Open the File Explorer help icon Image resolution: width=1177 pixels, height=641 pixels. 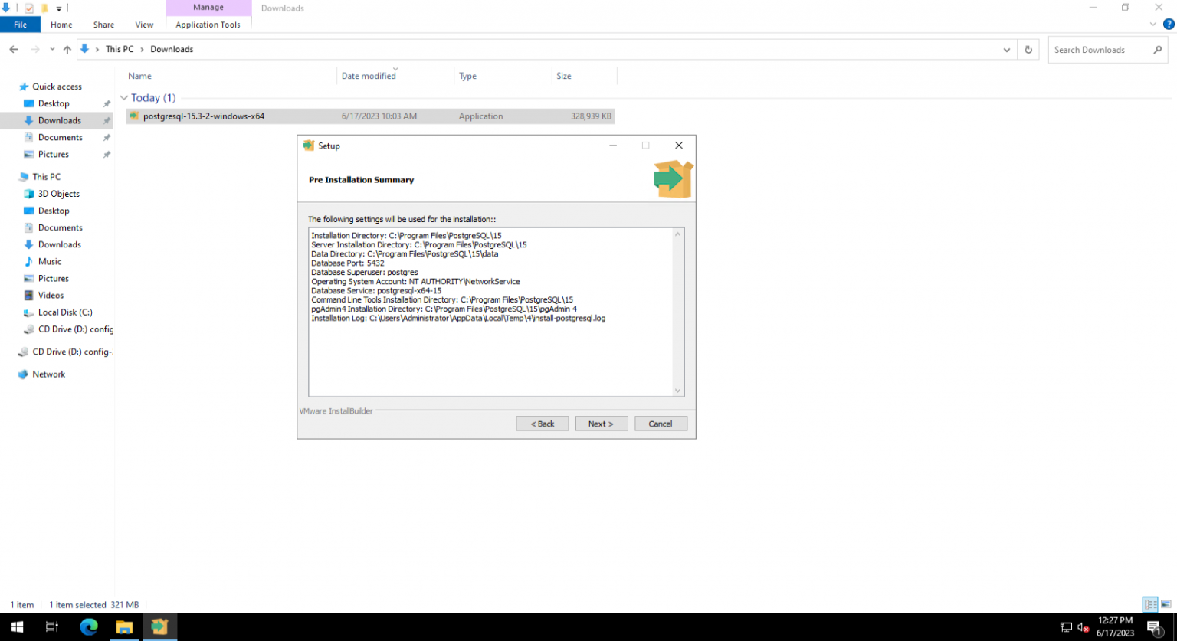[1169, 25]
